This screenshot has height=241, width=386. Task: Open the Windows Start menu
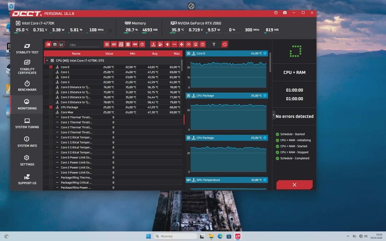point(148,236)
